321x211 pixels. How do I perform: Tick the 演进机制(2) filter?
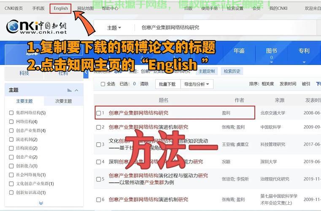coord(11,139)
